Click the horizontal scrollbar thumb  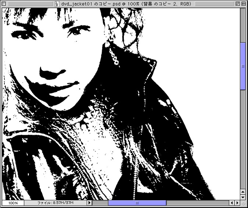pos(137,203)
